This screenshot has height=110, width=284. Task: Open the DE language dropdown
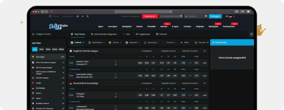click(230, 16)
